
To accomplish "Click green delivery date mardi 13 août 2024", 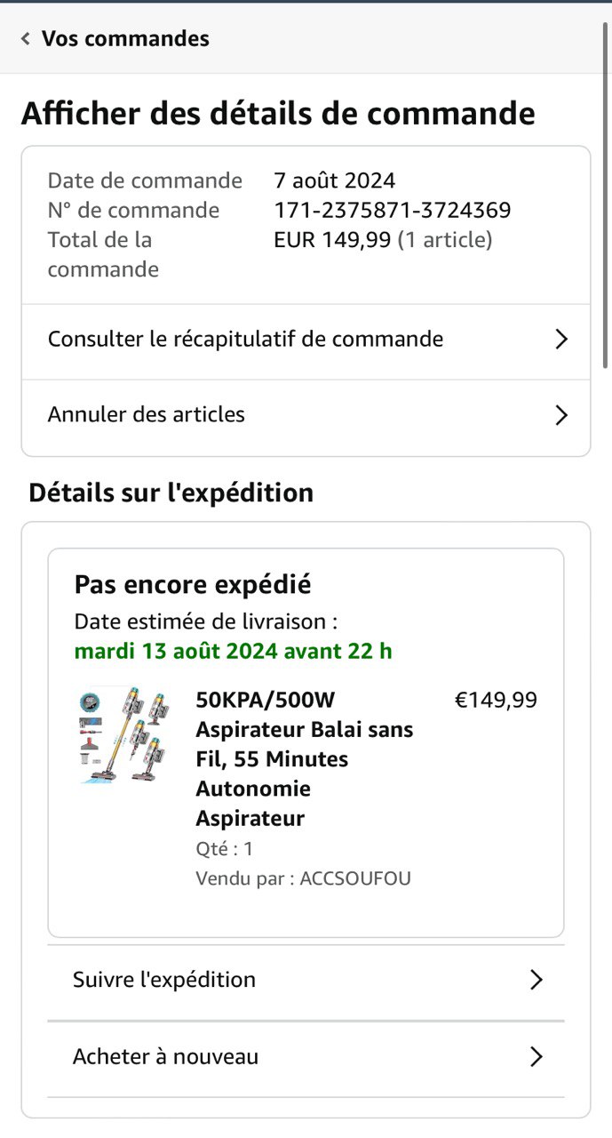I will pyautogui.click(x=233, y=651).
